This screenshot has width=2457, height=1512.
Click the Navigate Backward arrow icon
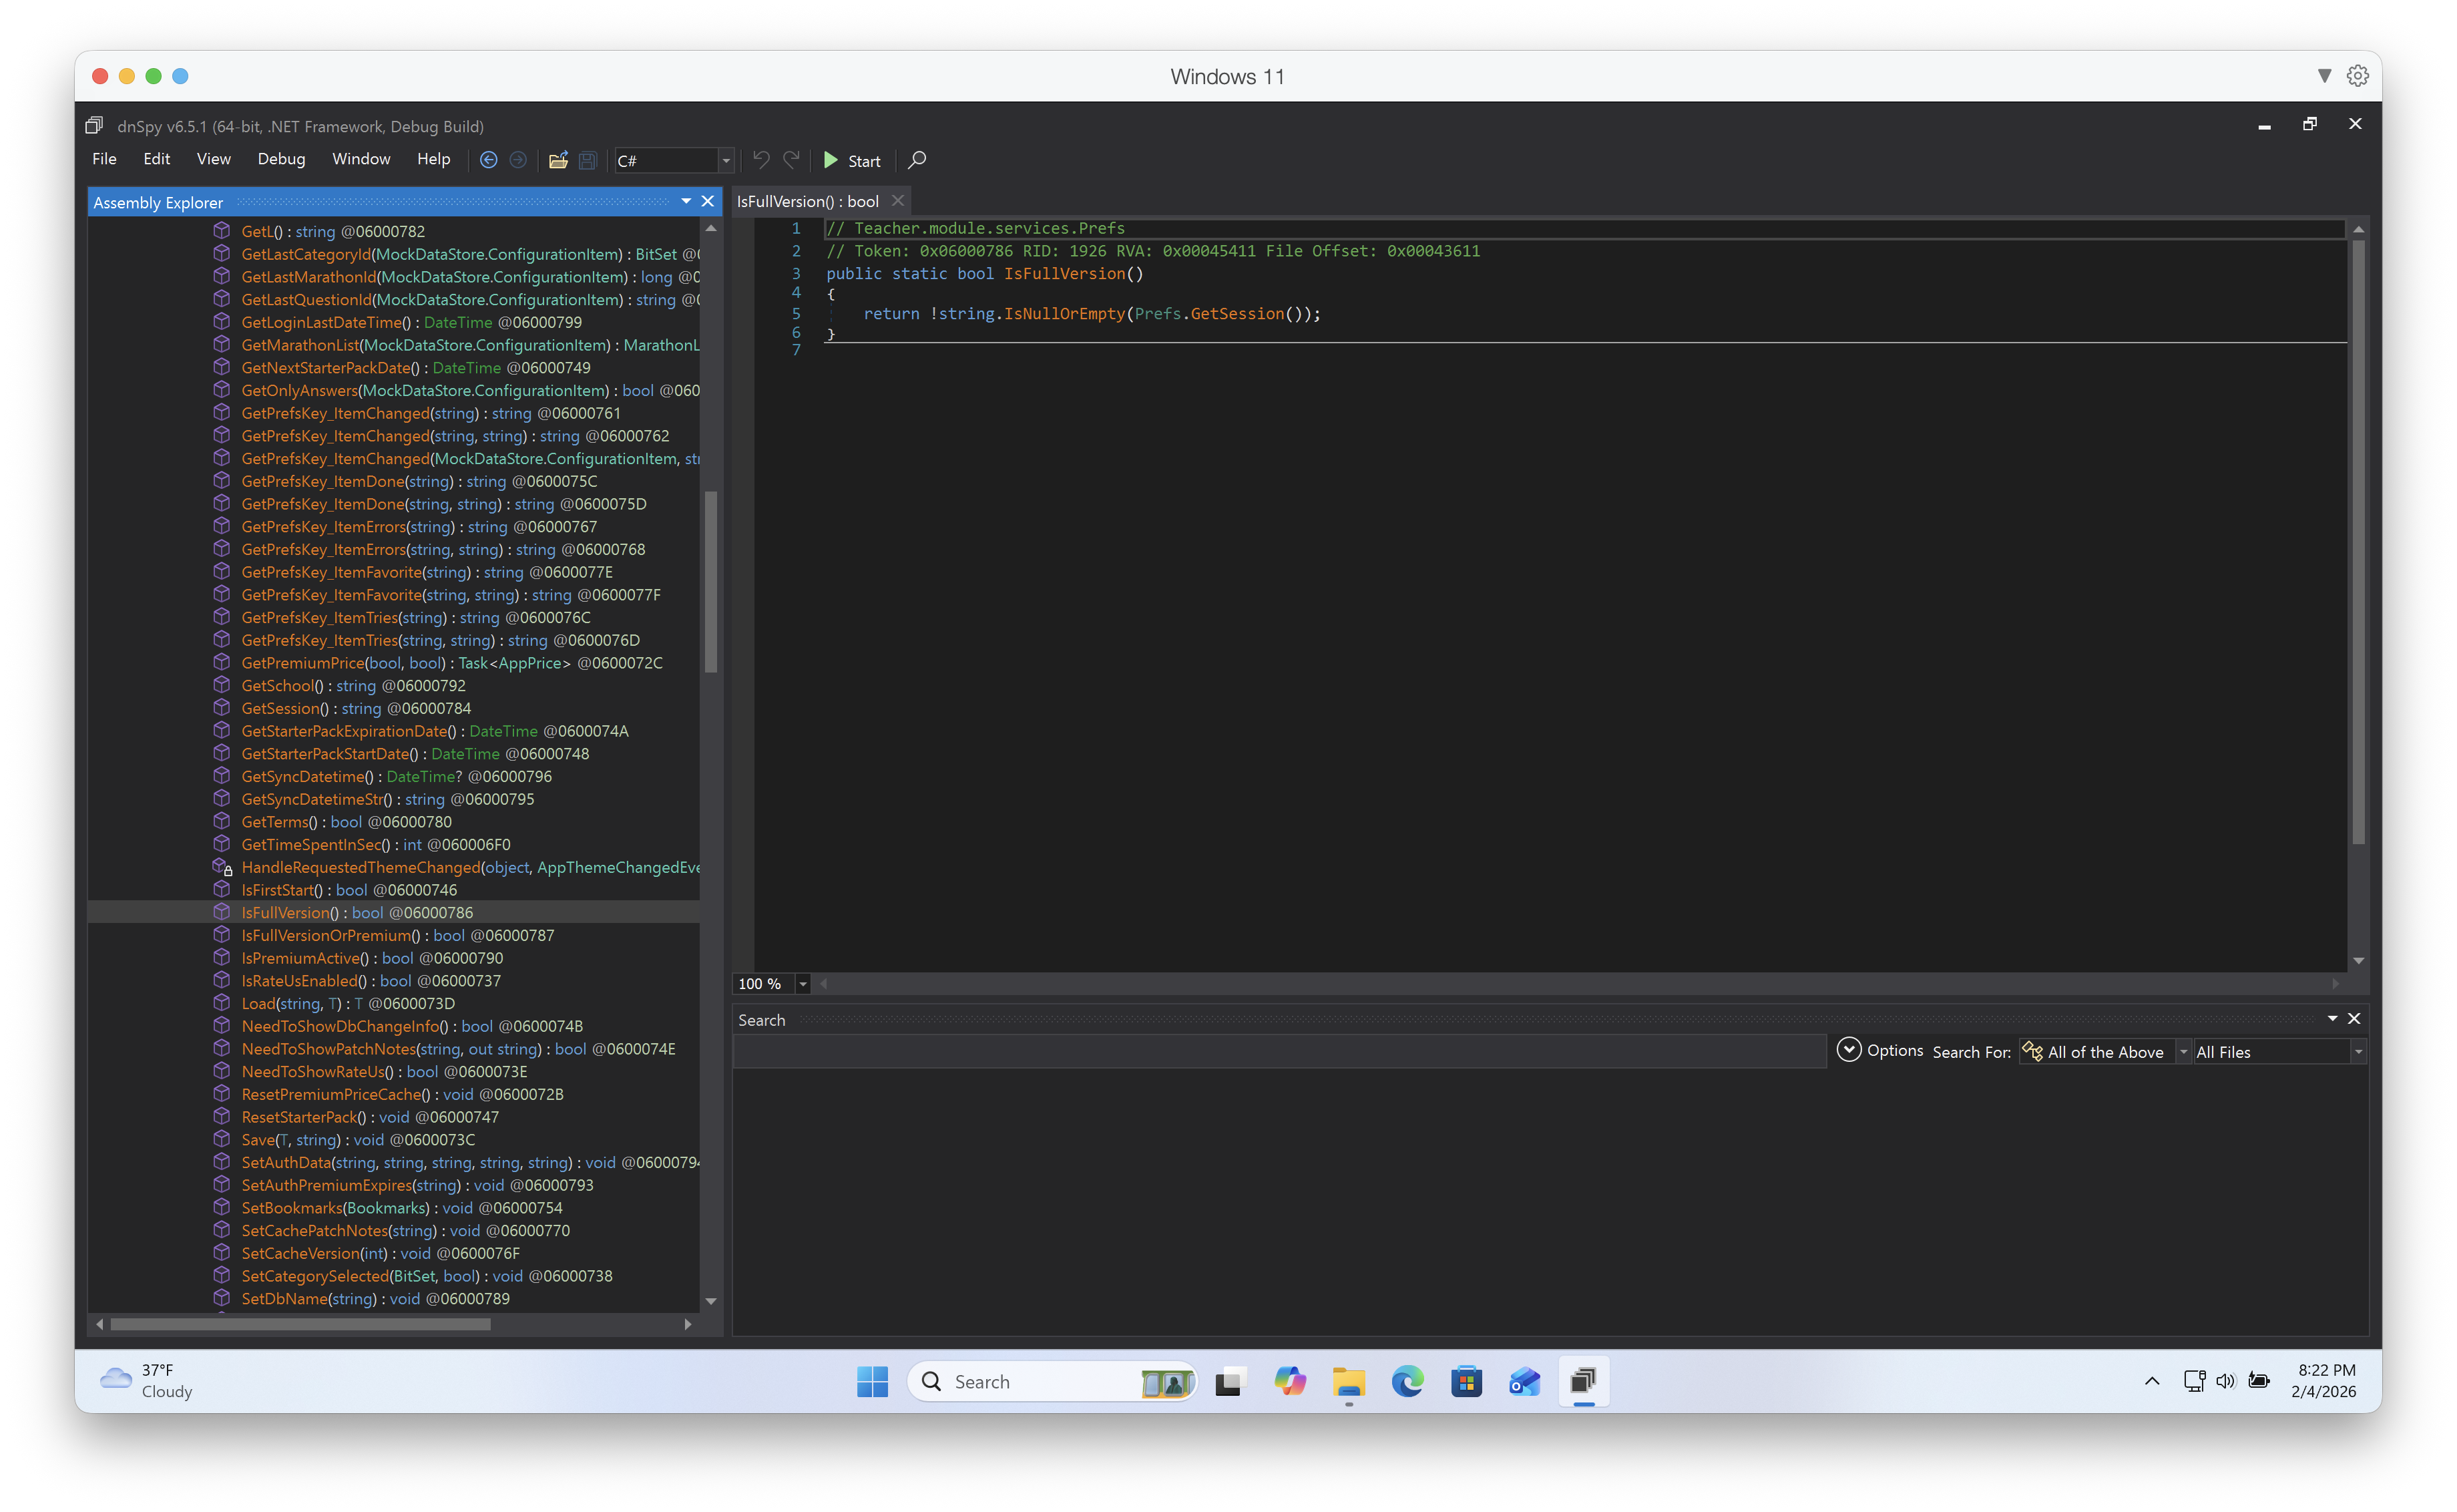tap(488, 160)
